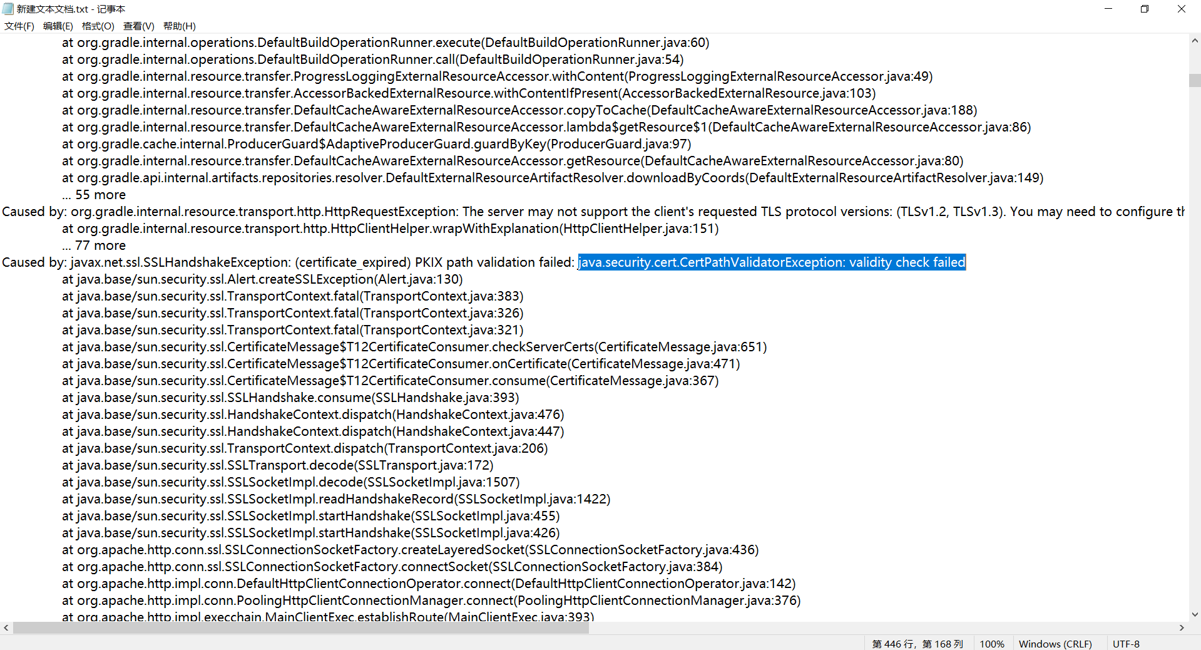Screen dimensions: 1201x650
Task: Click the 100% zoom status entry
Action: pyautogui.click(x=992, y=644)
